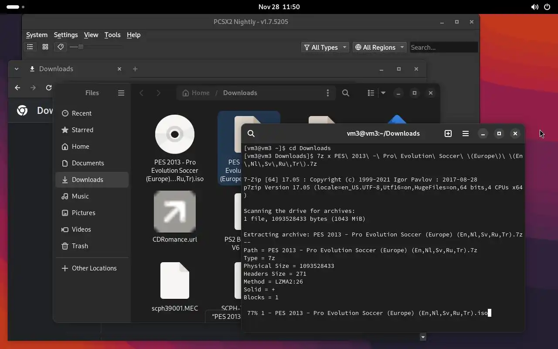Close the terminal window
This screenshot has height=349, width=558.
pos(515,133)
